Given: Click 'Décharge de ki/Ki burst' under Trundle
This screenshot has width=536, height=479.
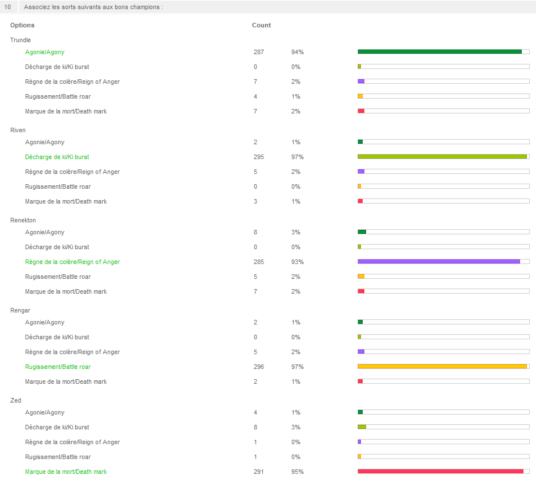Looking at the screenshot, I should pyautogui.click(x=57, y=67).
